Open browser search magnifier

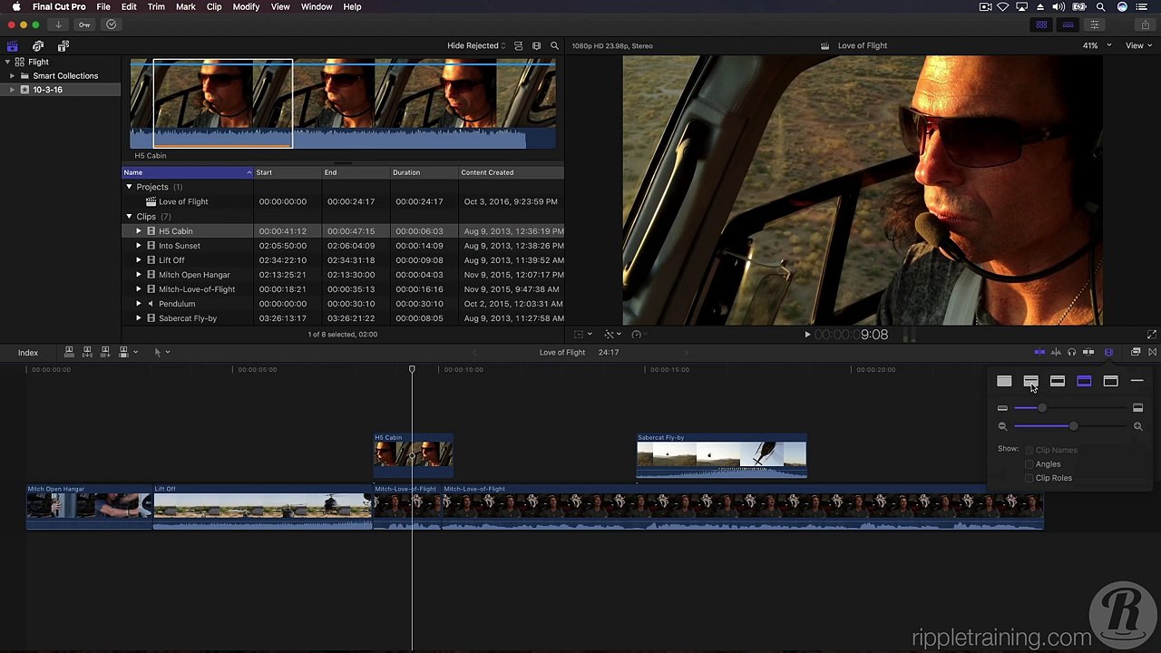(x=554, y=45)
